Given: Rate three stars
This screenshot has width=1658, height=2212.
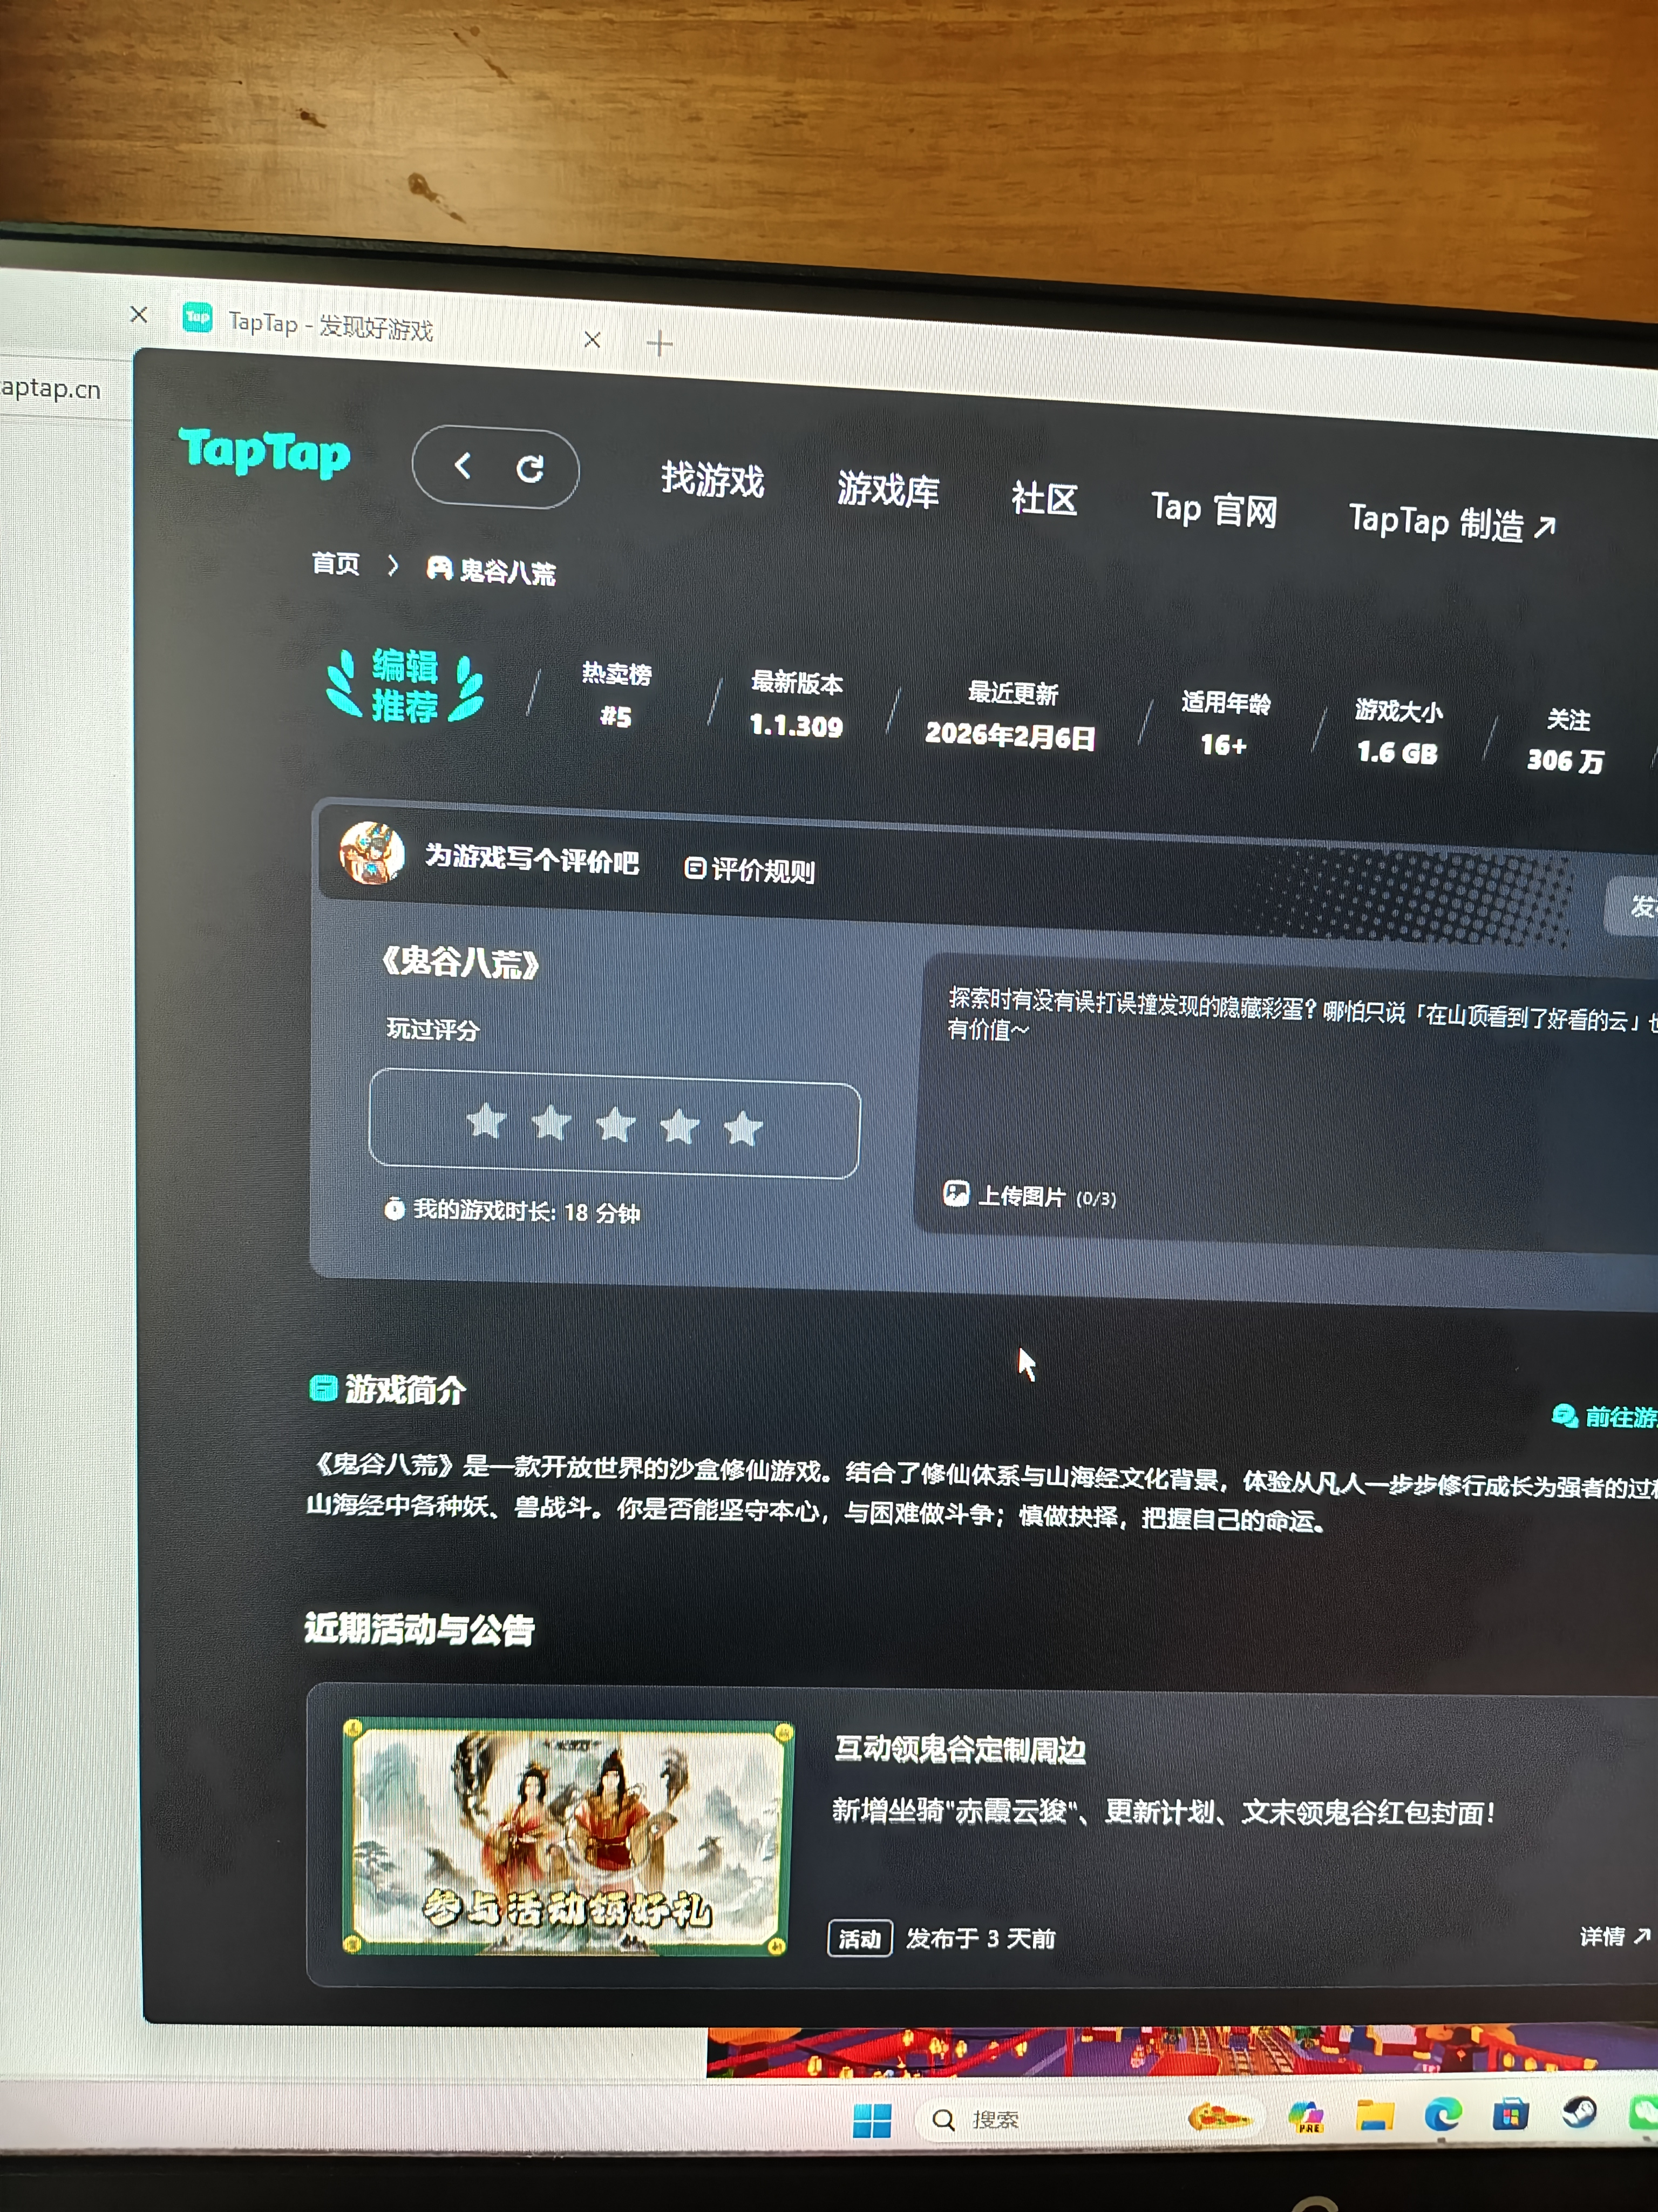Looking at the screenshot, I should pyautogui.click(x=616, y=1125).
